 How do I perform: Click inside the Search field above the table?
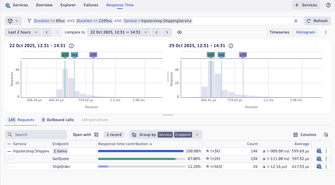coord(36,134)
